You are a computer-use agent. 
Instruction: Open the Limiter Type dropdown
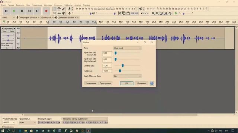tap(127, 48)
